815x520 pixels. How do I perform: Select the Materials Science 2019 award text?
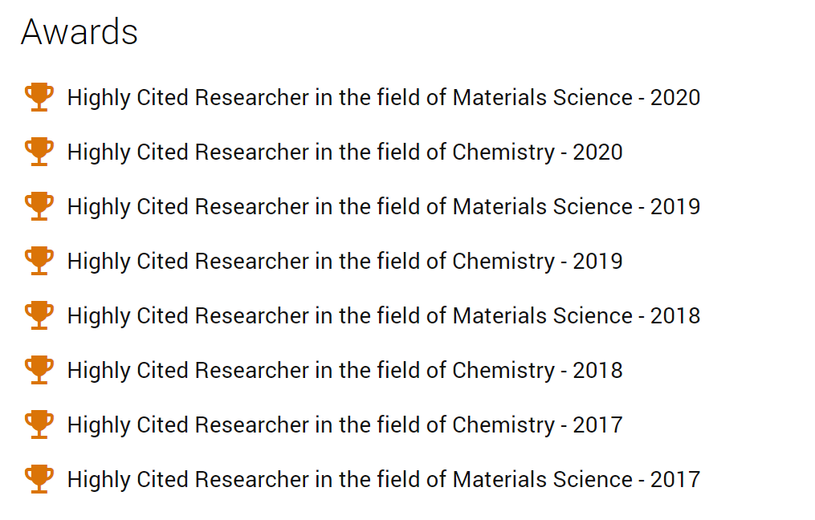[384, 207]
